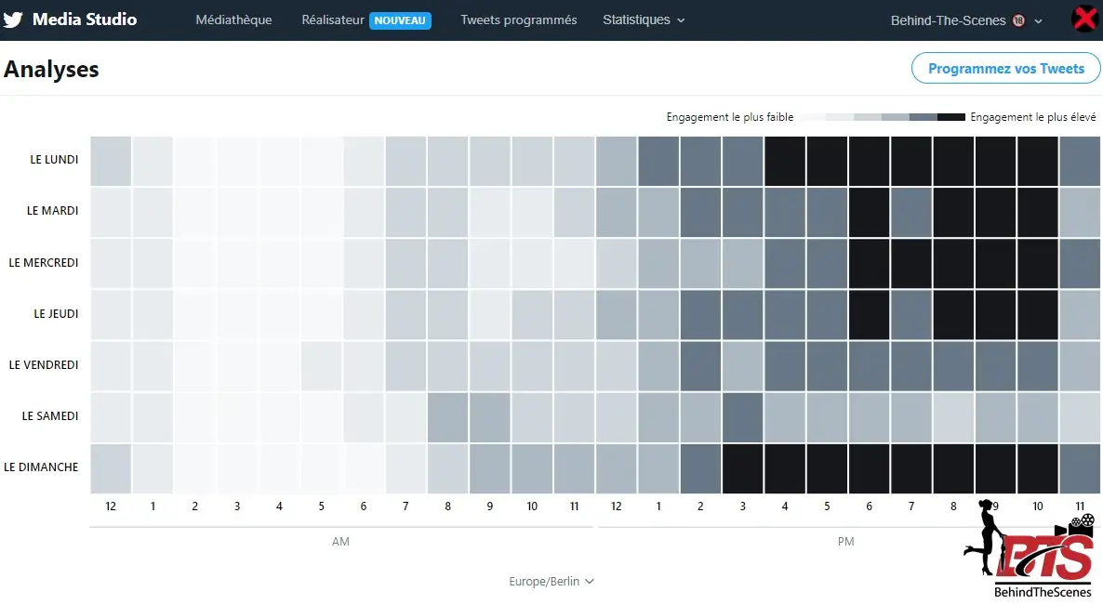Click the Media Studio home link
The width and height of the screenshot is (1103, 605).
[85, 20]
